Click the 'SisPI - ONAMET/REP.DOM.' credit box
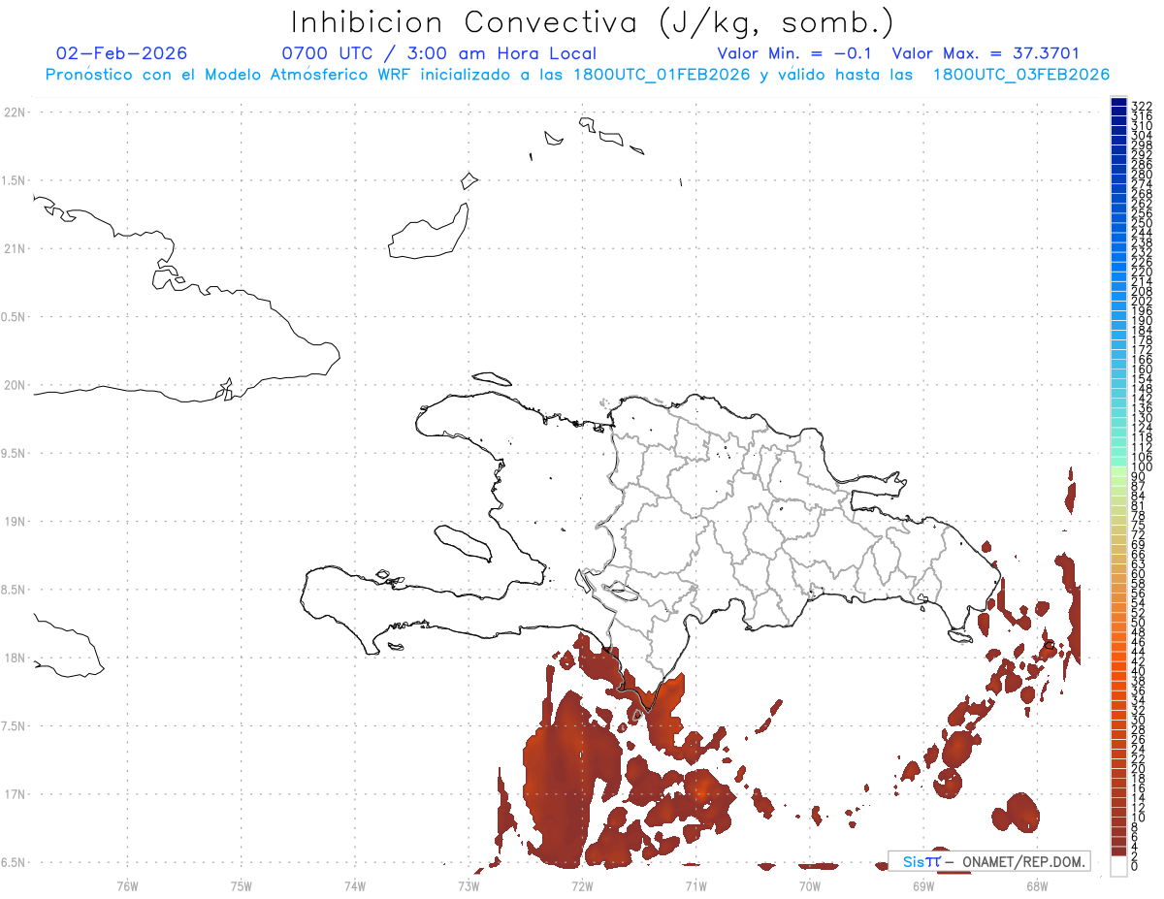 click(988, 861)
